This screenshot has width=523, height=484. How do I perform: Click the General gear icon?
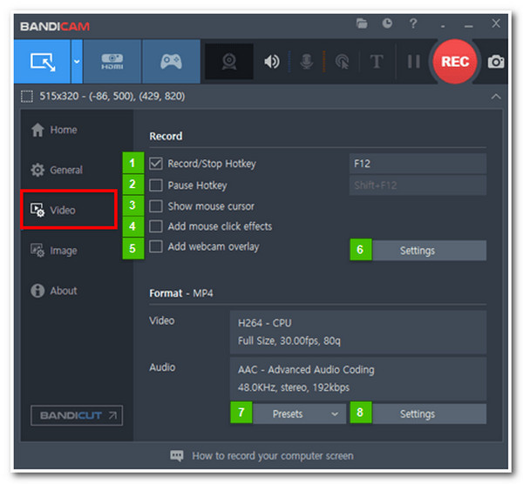(x=37, y=170)
